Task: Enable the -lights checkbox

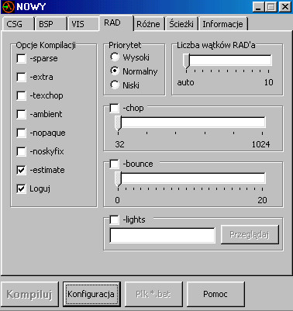Action: click(x=114, y=219)
